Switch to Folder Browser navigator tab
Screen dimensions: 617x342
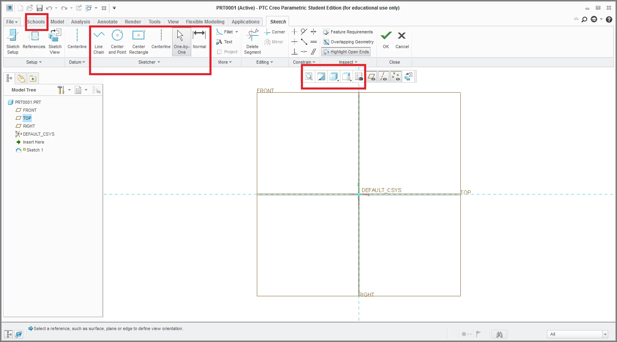21,78
